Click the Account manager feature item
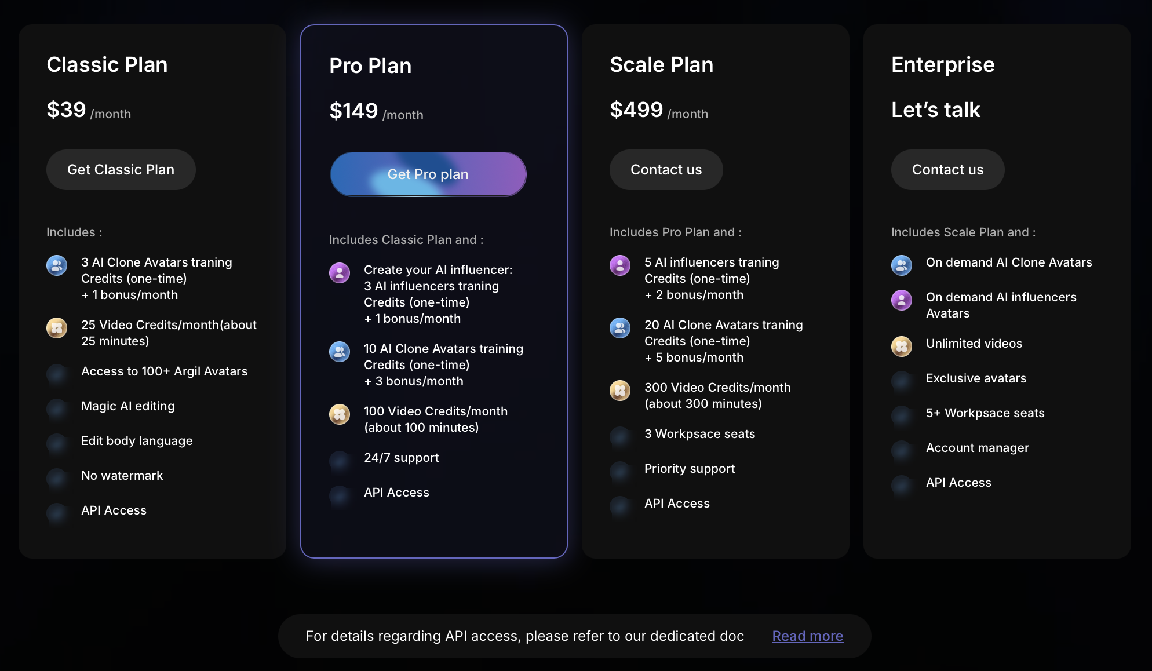This screenshot has height=671, width=1152. point(978,448)
